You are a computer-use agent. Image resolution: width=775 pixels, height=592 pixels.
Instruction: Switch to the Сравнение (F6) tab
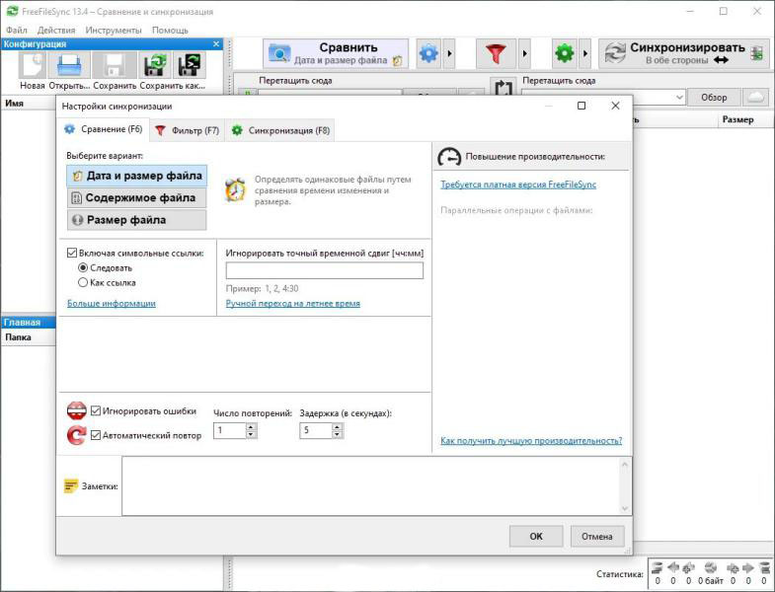click(x=104, y=129)
